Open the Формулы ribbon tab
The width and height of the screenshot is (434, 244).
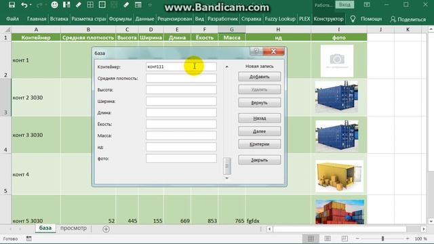[120, 19]
